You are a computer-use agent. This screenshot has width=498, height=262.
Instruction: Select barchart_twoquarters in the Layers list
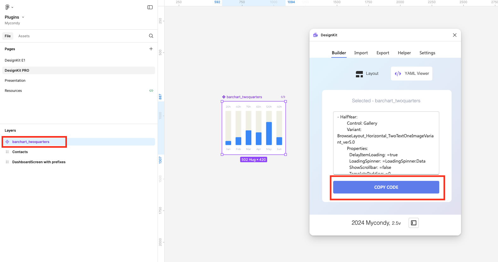click(79, 142)
